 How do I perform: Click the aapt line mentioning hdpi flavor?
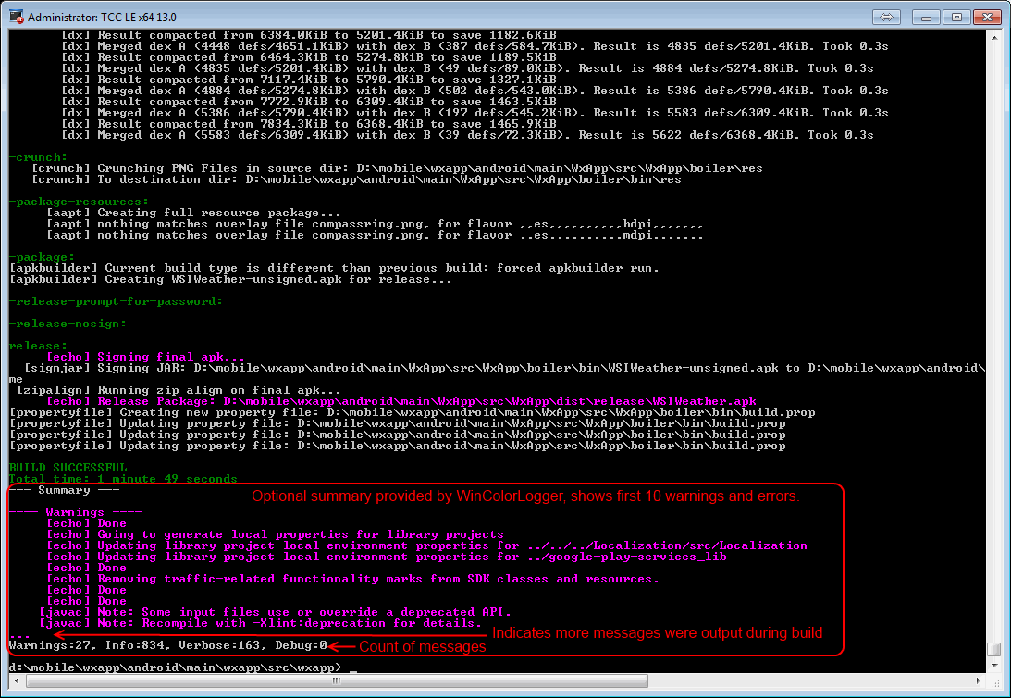point(375,225)
